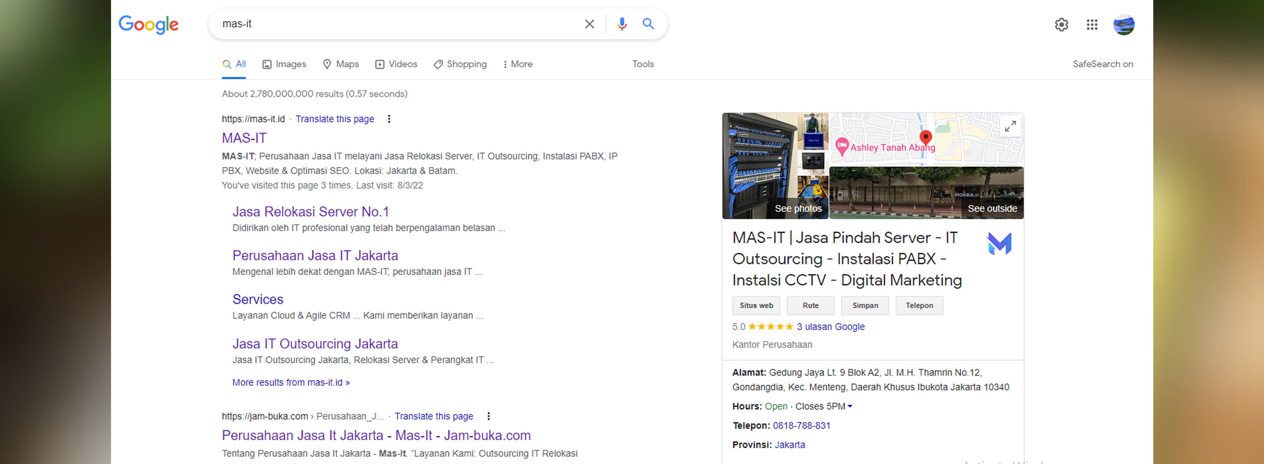Click the MAS-IT blue M logo

tap(999, 243)
